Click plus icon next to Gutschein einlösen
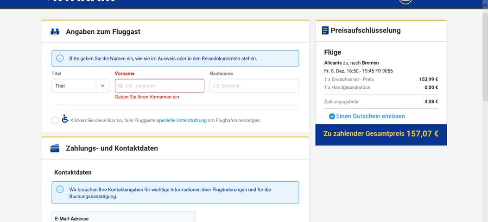Image resolution: width=488 pixels, height=222 pixels. coord(332,117)
